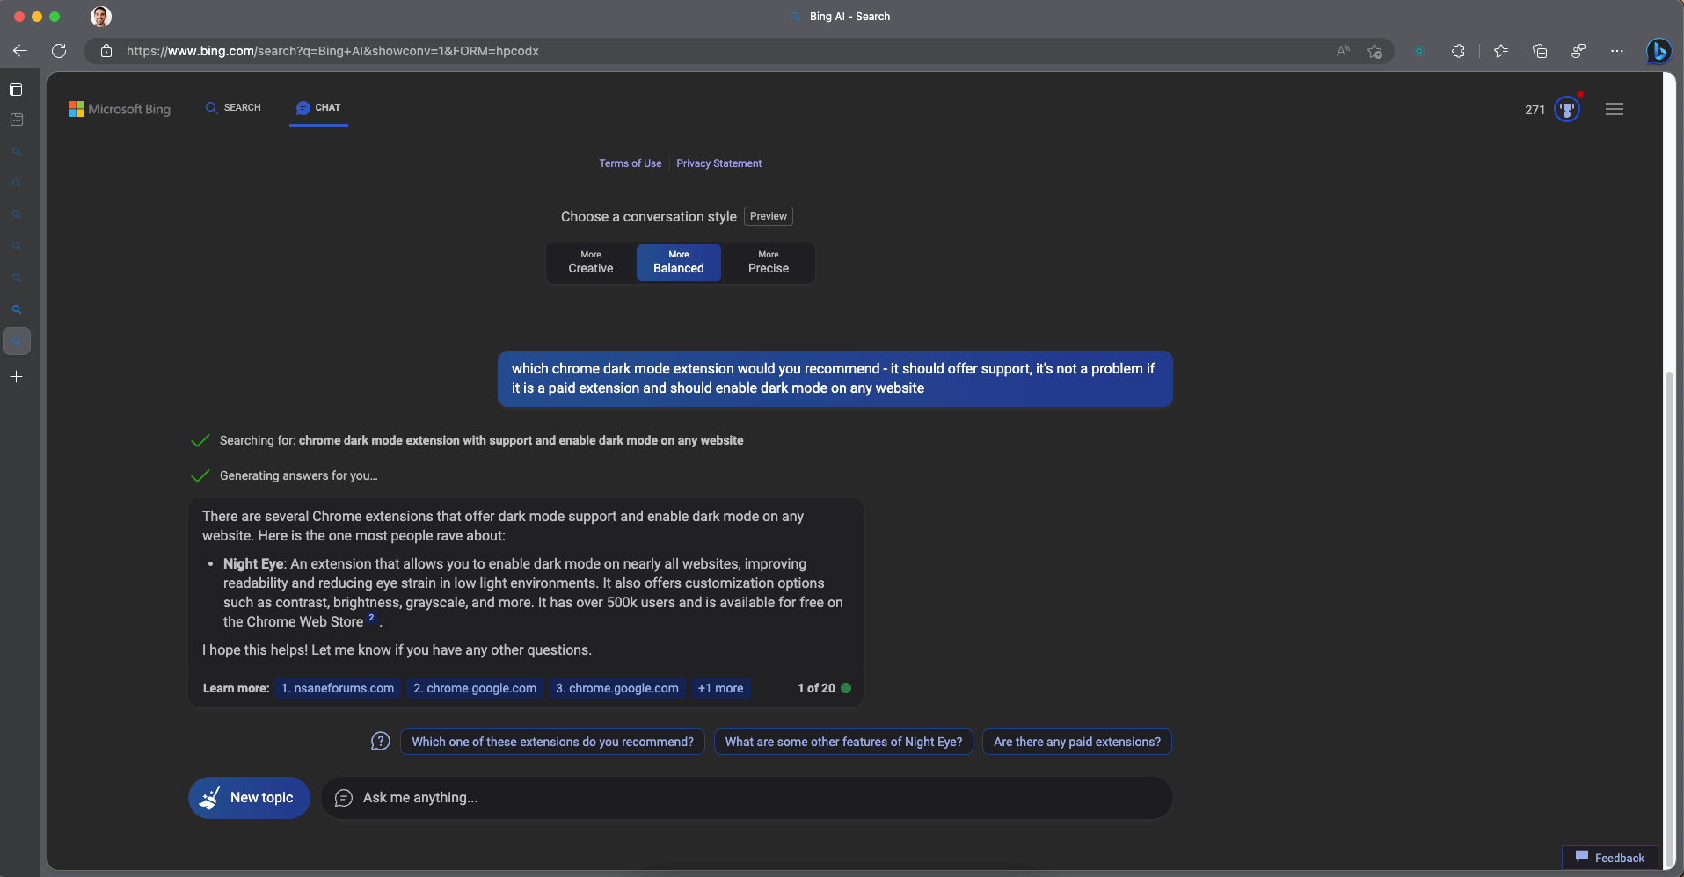Click the green checkmark beside 'Searching for'
The height and width of the screenshot is (877, 1684).
(200, 440)
